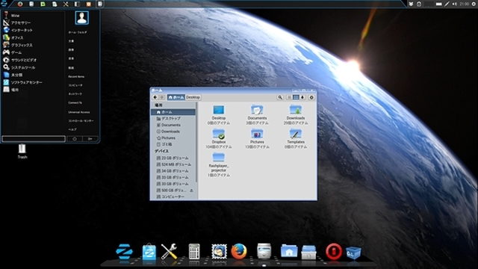478x269 pixels.
Task: Select the 34 GB volume in sidebar
Action: click(x=173, y=171)
